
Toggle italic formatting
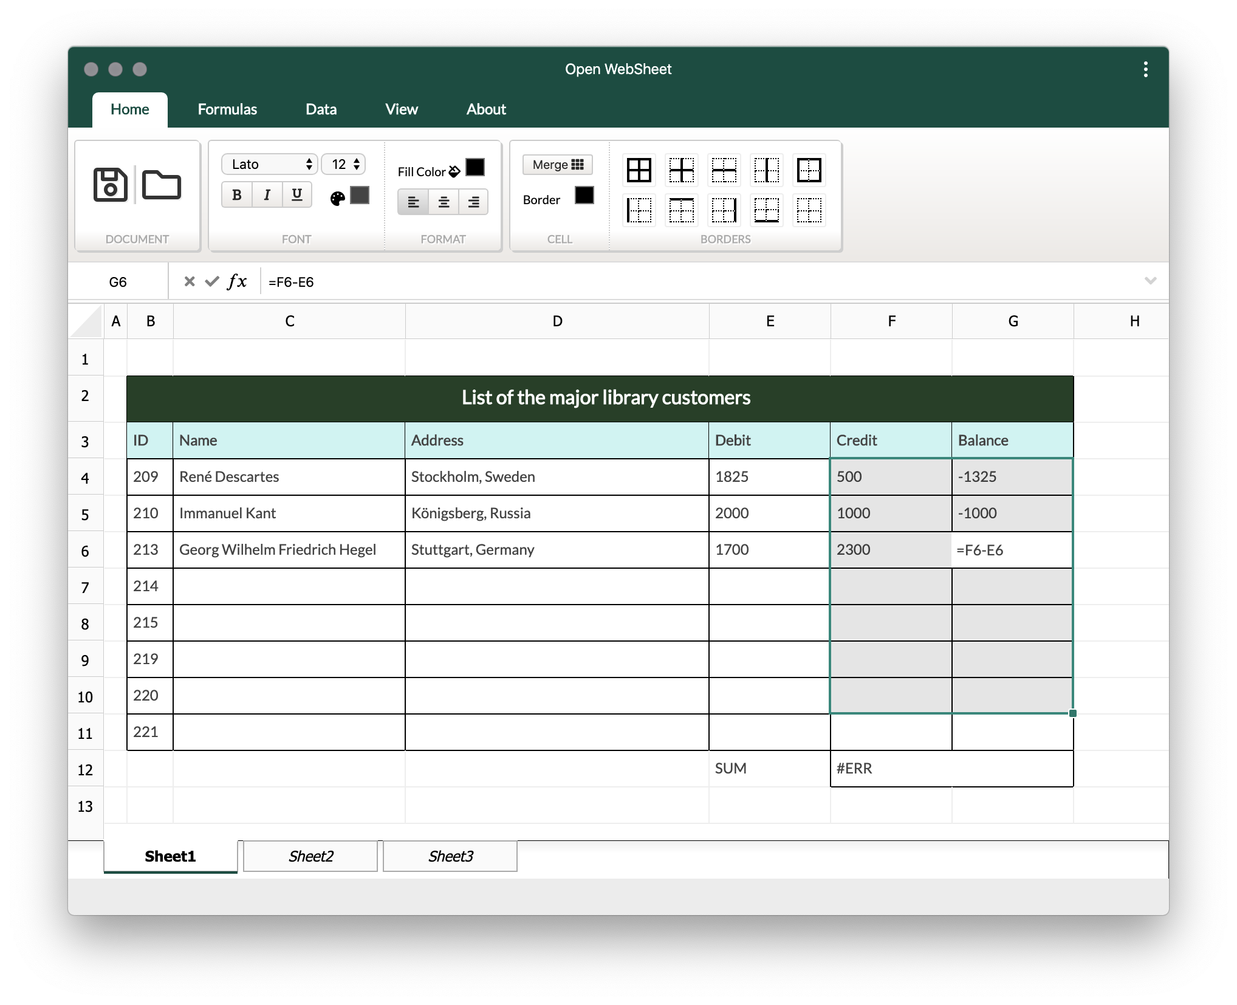tap(267, 195)
